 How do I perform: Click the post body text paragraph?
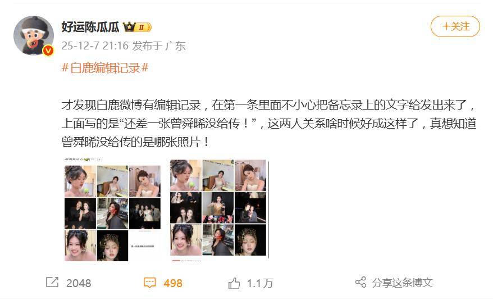click(x=269, y=123)
